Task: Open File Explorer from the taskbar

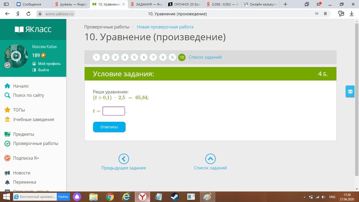Action: (x=94, y=197)
